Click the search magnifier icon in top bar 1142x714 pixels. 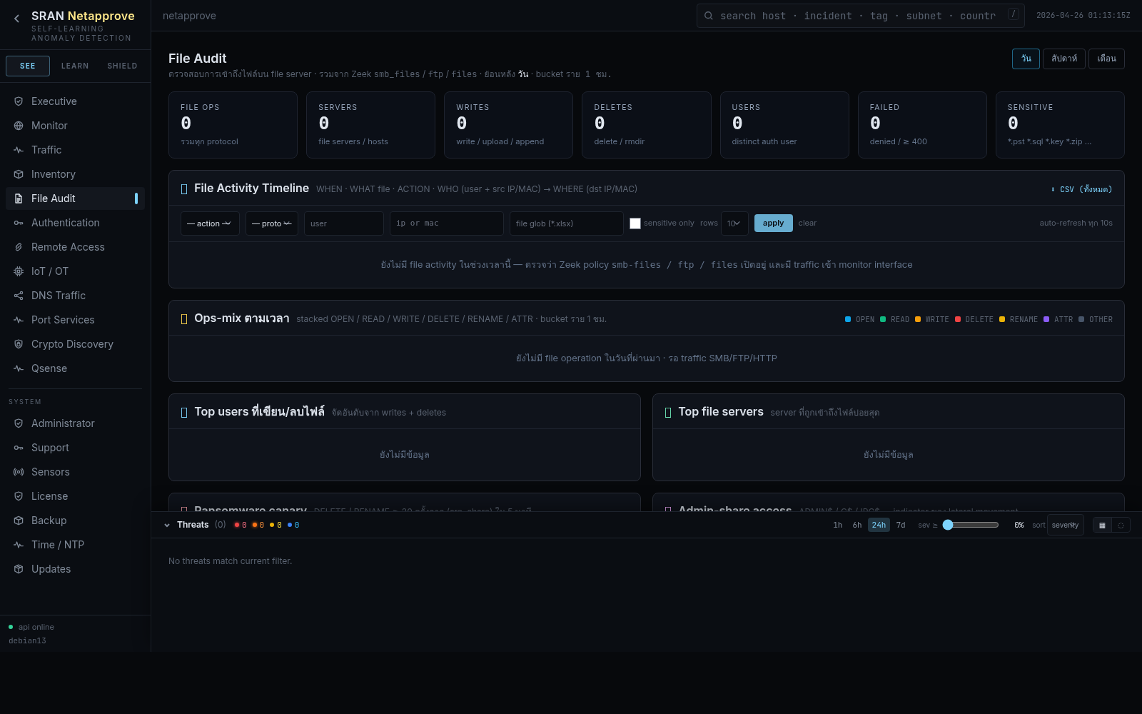[x=709, y=16]
